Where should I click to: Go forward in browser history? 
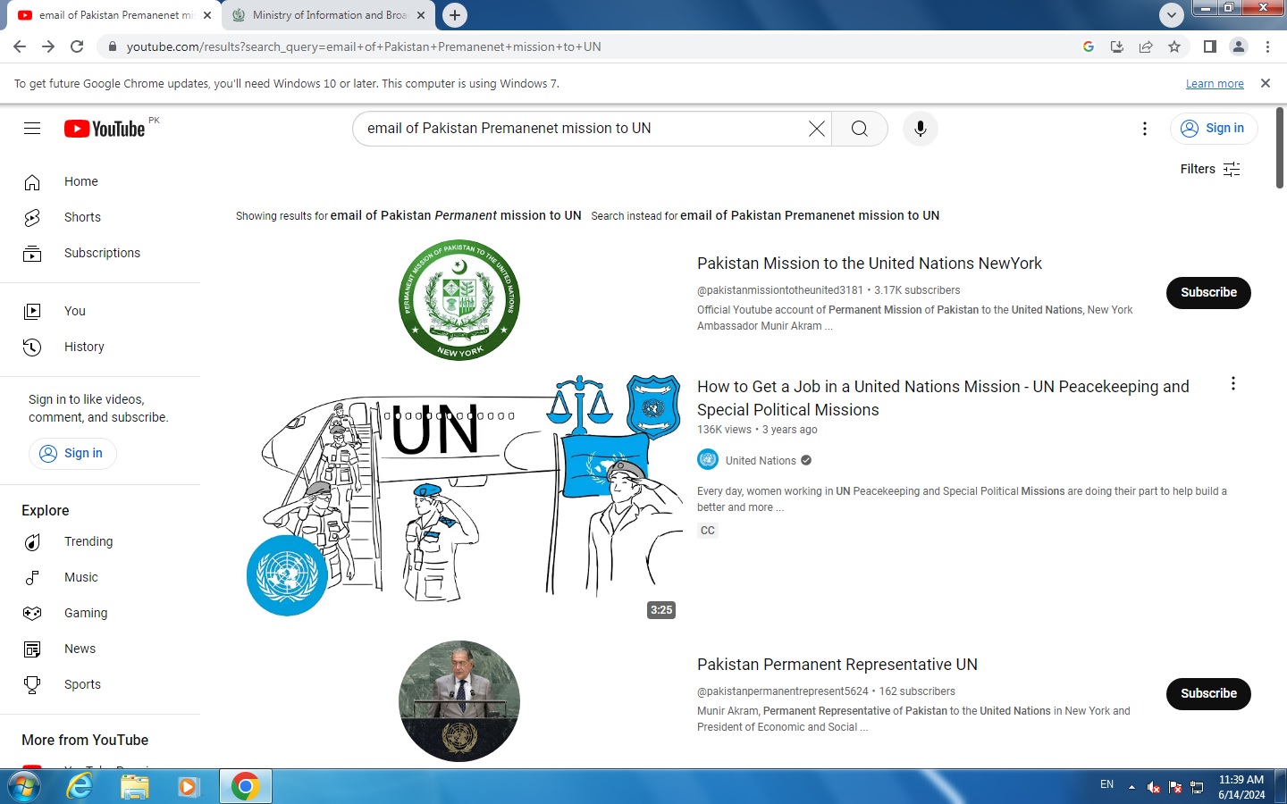[x=48, y=46]
